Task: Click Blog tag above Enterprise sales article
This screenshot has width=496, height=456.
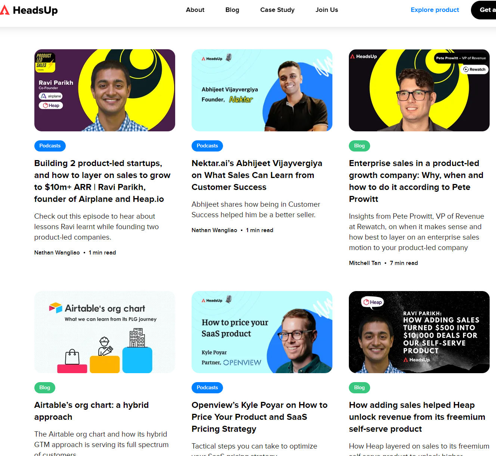Action: 359,146
